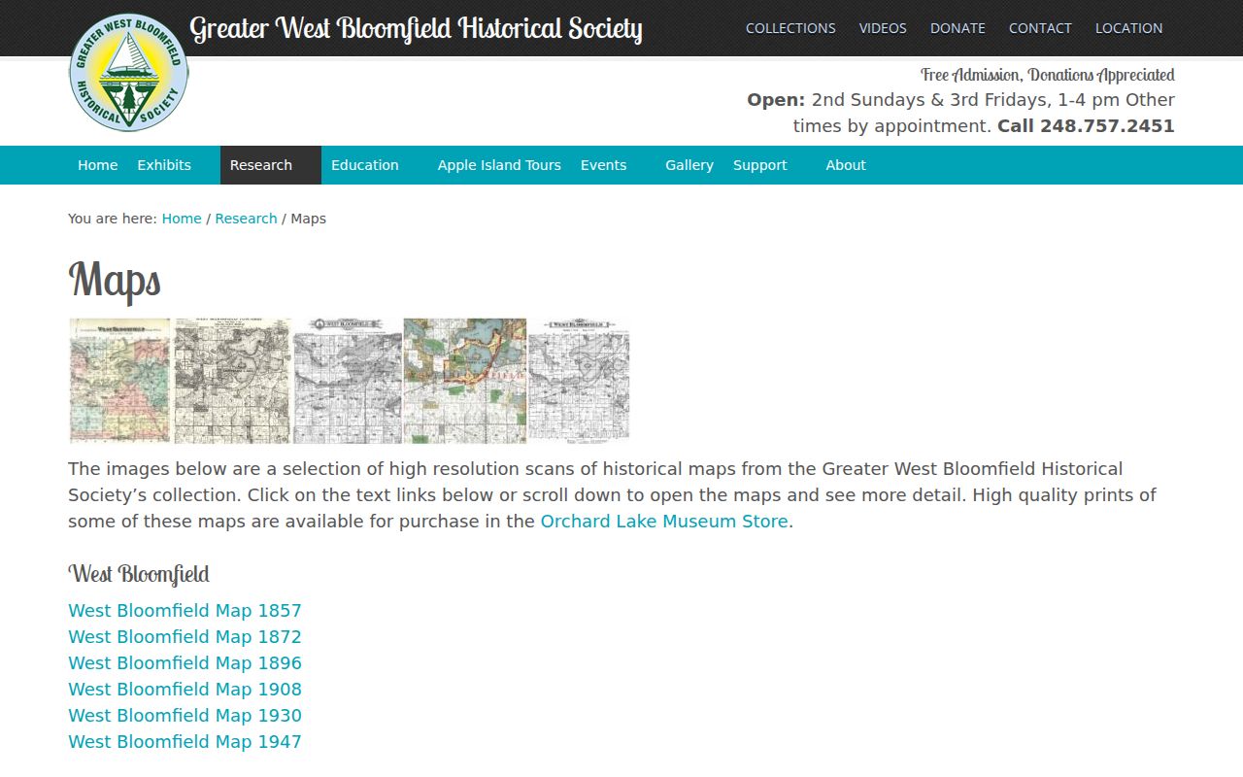Open West Bloomfield Map 1857
Image resolution: width=1243 pixels, height=777 pixels.
click(185, 611)
